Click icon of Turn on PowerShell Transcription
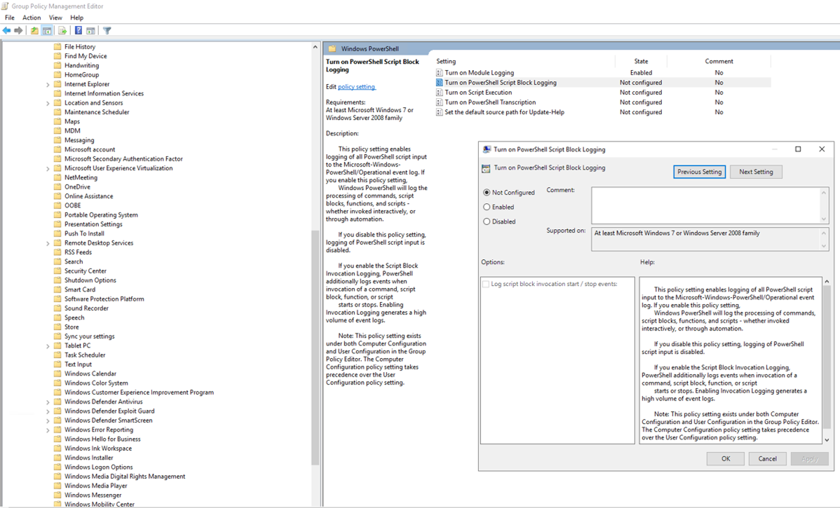Screen dimensions: 840x508 (440, 102)
